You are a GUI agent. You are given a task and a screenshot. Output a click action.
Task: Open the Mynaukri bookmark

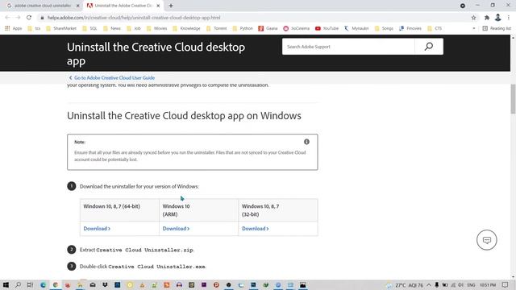coord(356,29)
